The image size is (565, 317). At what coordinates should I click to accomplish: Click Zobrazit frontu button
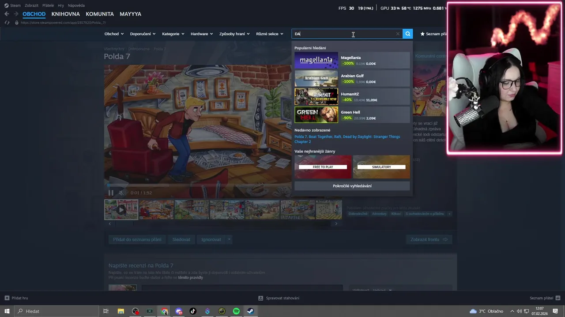(429, 240)
